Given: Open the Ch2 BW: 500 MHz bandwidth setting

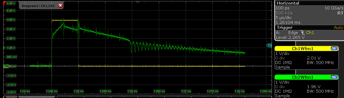Looking at the screenshot, I should pos(320,91).
